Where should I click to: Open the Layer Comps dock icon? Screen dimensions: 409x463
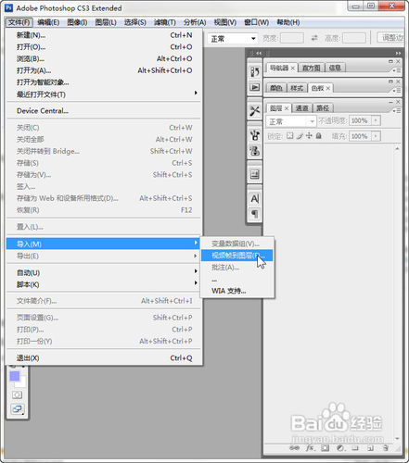[254, 174]
